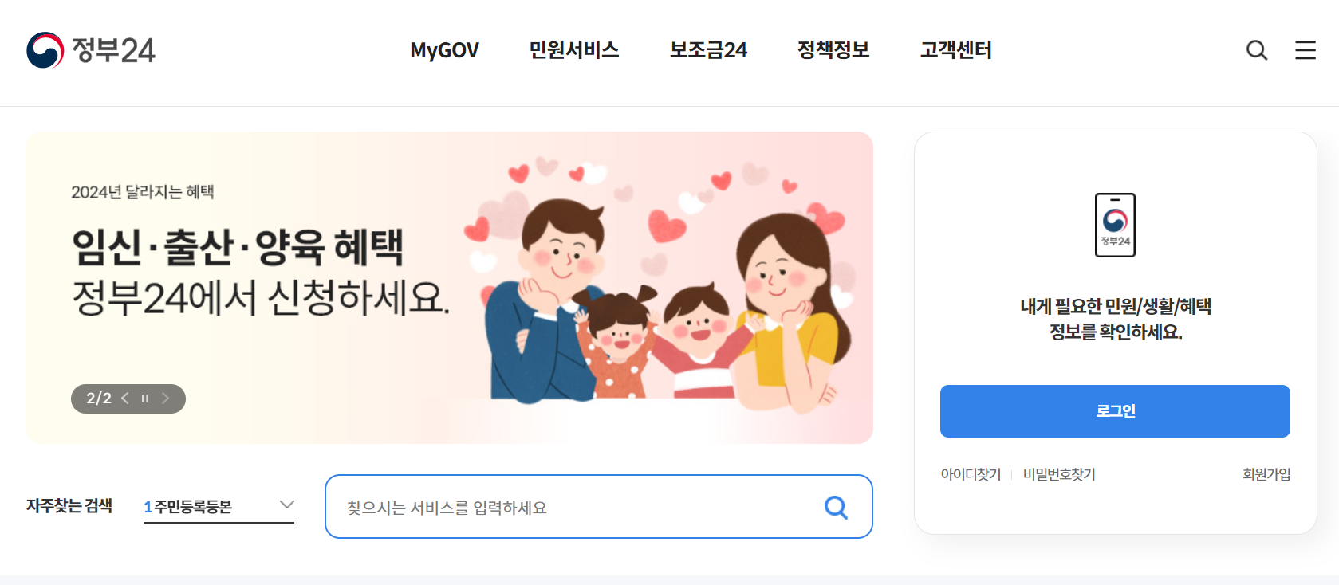Screen dimensions: 1339x585
Task: Click the 비밀번호찾기 link
Action: 1059,474
